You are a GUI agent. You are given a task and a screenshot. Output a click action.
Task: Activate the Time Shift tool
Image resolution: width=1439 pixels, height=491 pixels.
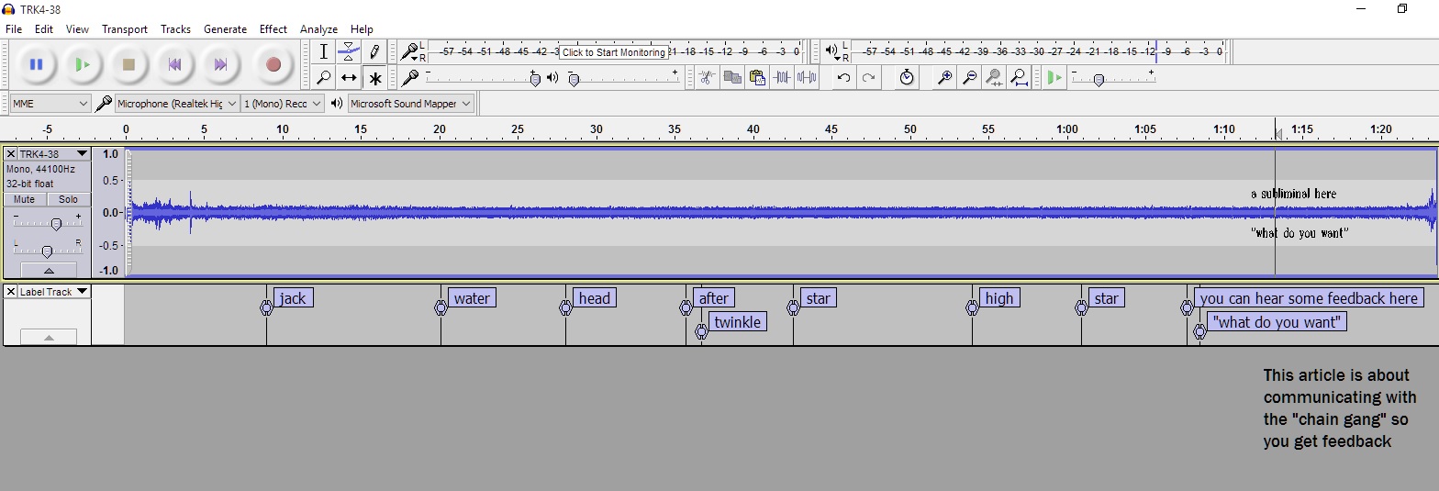349,78
